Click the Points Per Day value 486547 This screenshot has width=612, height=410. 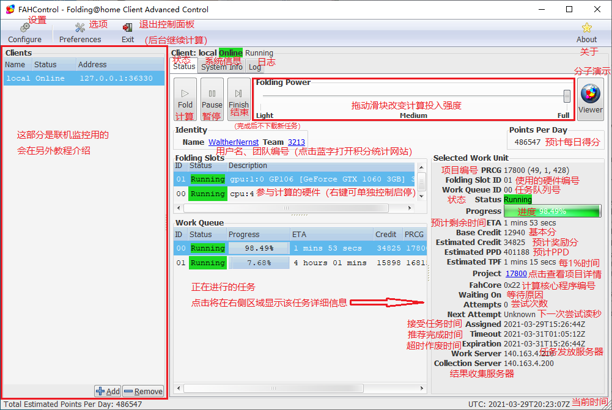[527, 142]
